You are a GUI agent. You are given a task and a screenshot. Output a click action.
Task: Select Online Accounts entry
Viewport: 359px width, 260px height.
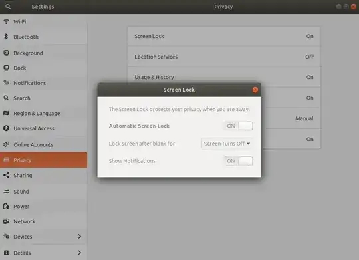pyautogui.click(x=43, y=144)
